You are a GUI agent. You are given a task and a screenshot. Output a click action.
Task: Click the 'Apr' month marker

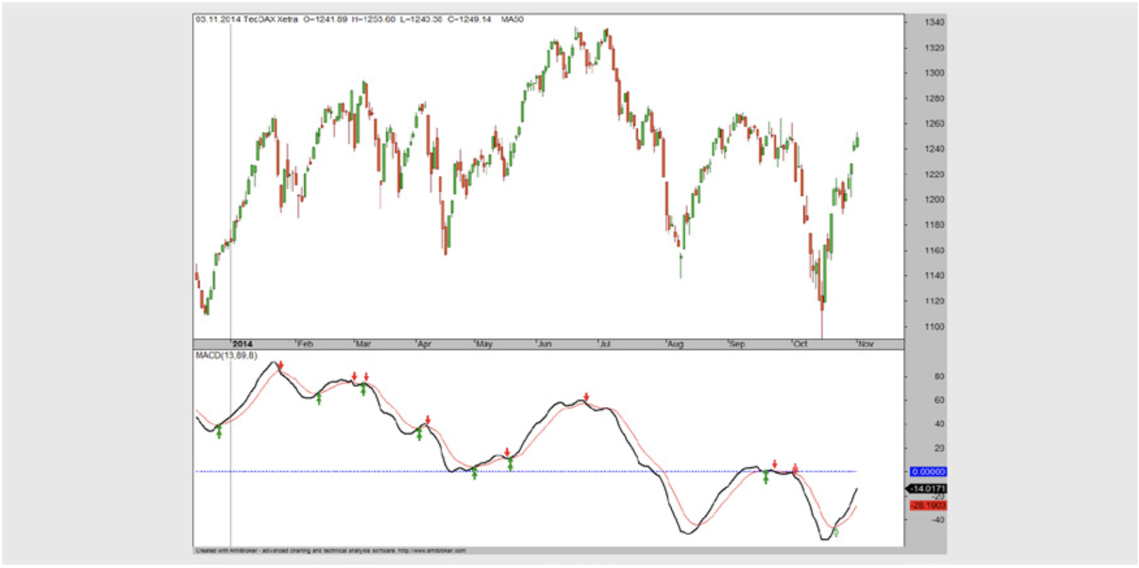[x=424, y=344]
